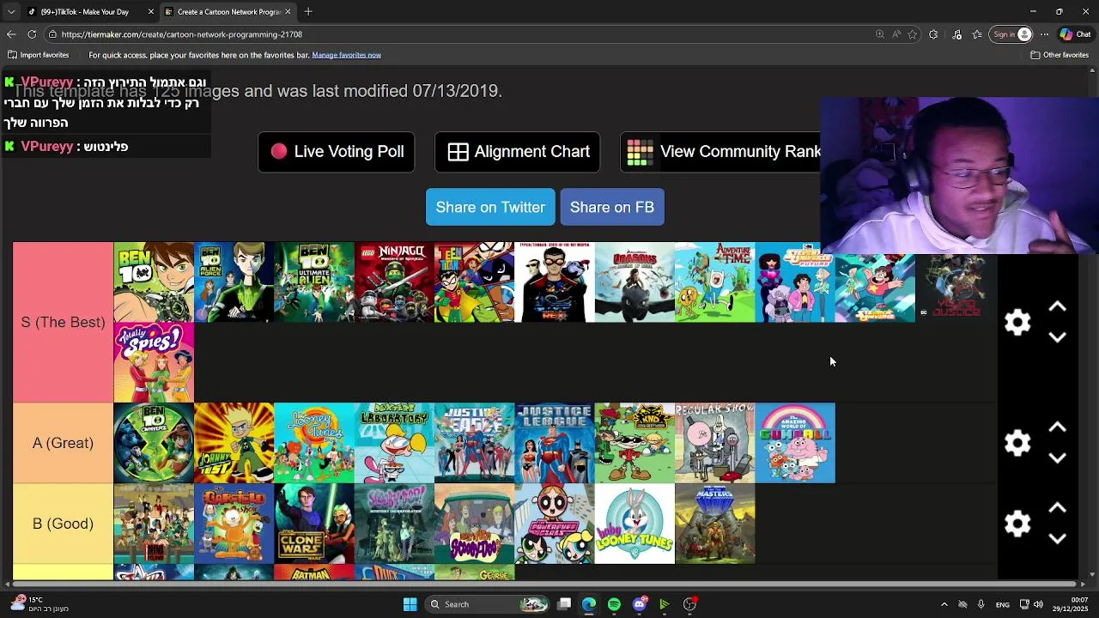1099x618 pixels.
Task: Select Garfield Show image in B tier
Action: [x=234, y=524]
